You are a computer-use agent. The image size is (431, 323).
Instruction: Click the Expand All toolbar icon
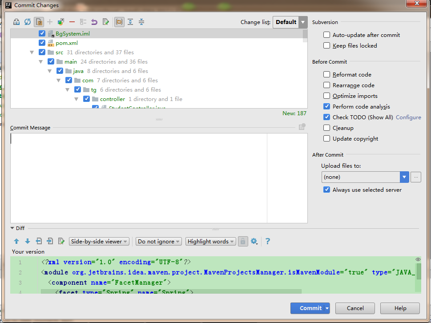[x=130, y=22]
